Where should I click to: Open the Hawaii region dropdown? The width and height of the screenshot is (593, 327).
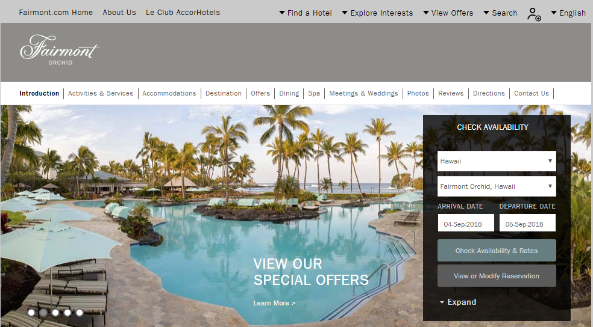pos(497,161)
